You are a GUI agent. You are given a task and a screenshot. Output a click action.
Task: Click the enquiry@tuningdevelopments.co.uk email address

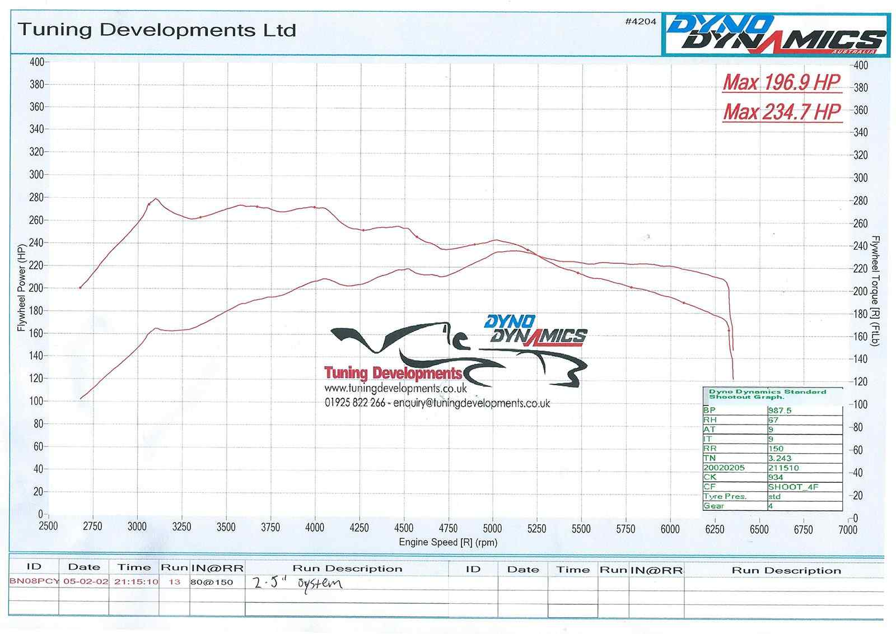[472, 403]
